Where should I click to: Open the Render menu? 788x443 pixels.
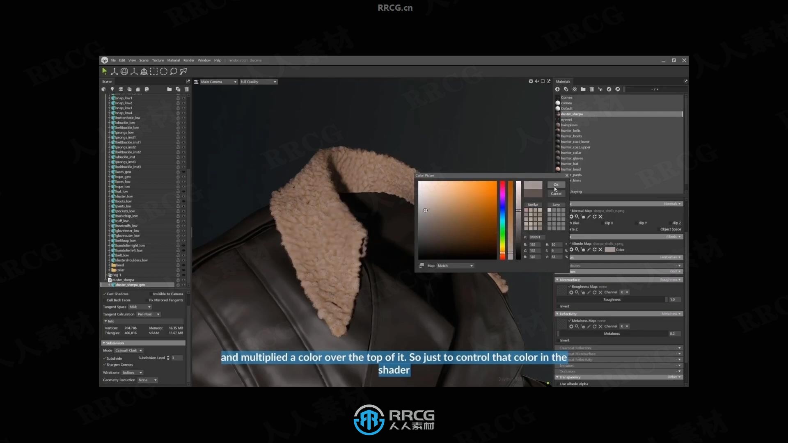(x=189, y=60)
